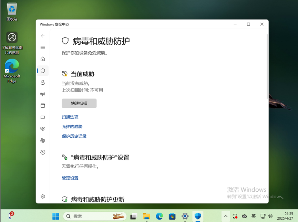
Task: Open Settings gear in Security sidebar
Action: coord(43,196)
